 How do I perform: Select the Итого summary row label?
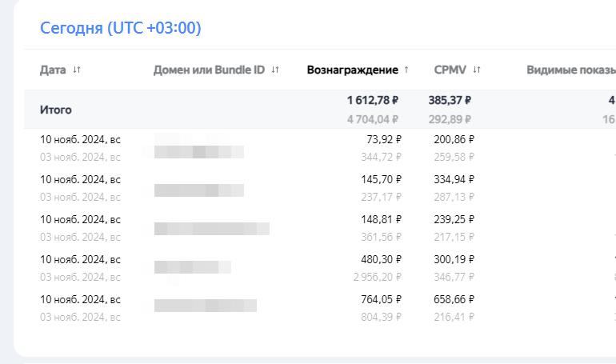(x=56, y=110)
